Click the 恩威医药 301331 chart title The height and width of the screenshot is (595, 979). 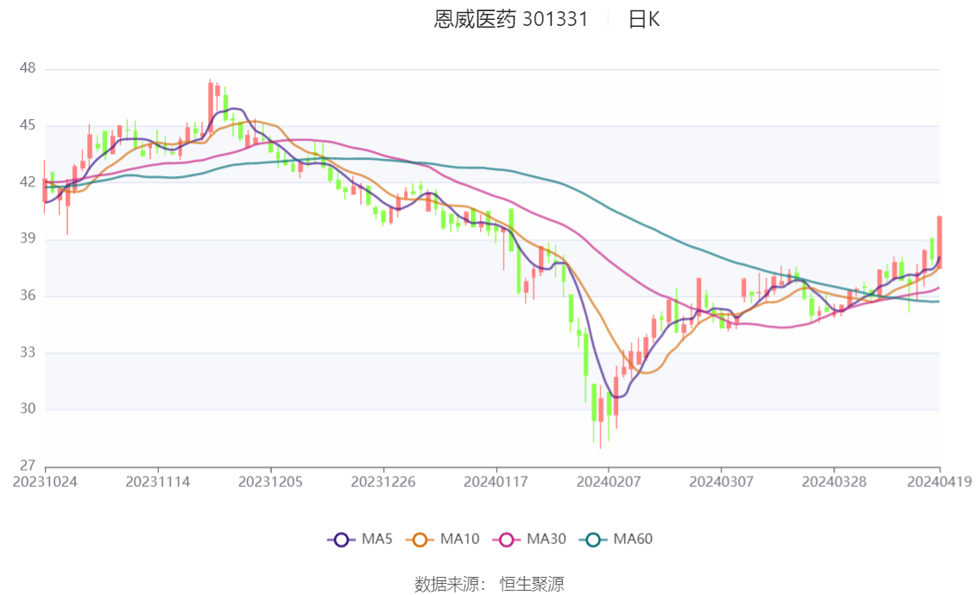(x=511, y=19)
